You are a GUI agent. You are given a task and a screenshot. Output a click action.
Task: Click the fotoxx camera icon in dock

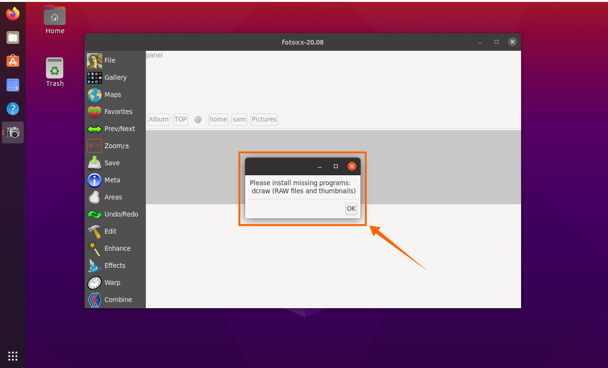click(13, 132)
